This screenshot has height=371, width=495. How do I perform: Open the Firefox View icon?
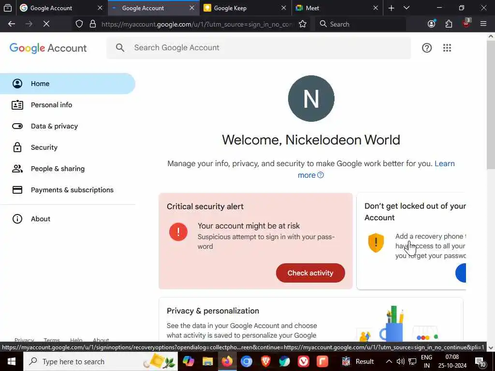coord(8,8)
